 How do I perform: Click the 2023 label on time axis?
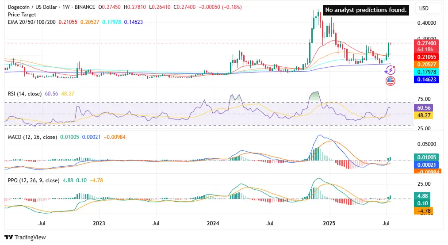[99, 223]
